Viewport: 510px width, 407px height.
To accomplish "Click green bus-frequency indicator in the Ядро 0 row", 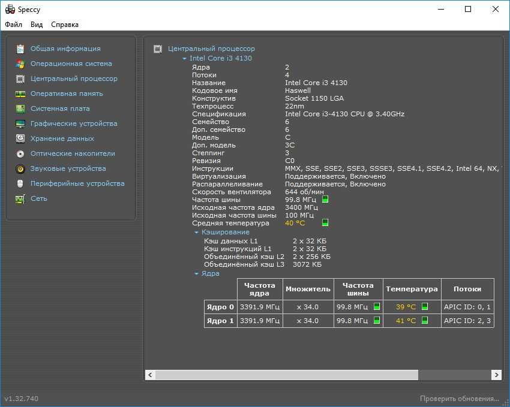I will click(x=377, y=306).
